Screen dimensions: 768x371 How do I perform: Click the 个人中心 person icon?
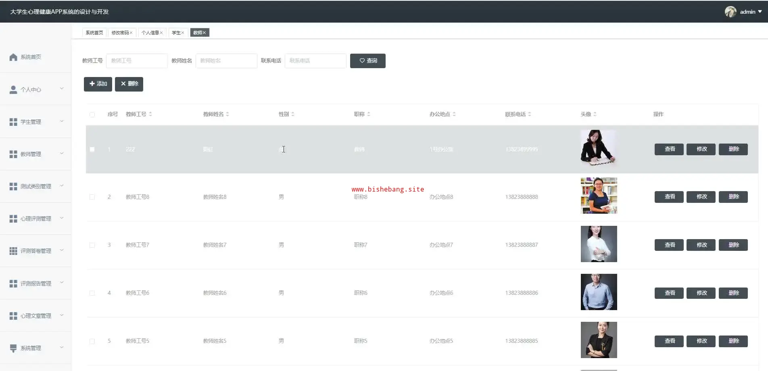point(13,90)
